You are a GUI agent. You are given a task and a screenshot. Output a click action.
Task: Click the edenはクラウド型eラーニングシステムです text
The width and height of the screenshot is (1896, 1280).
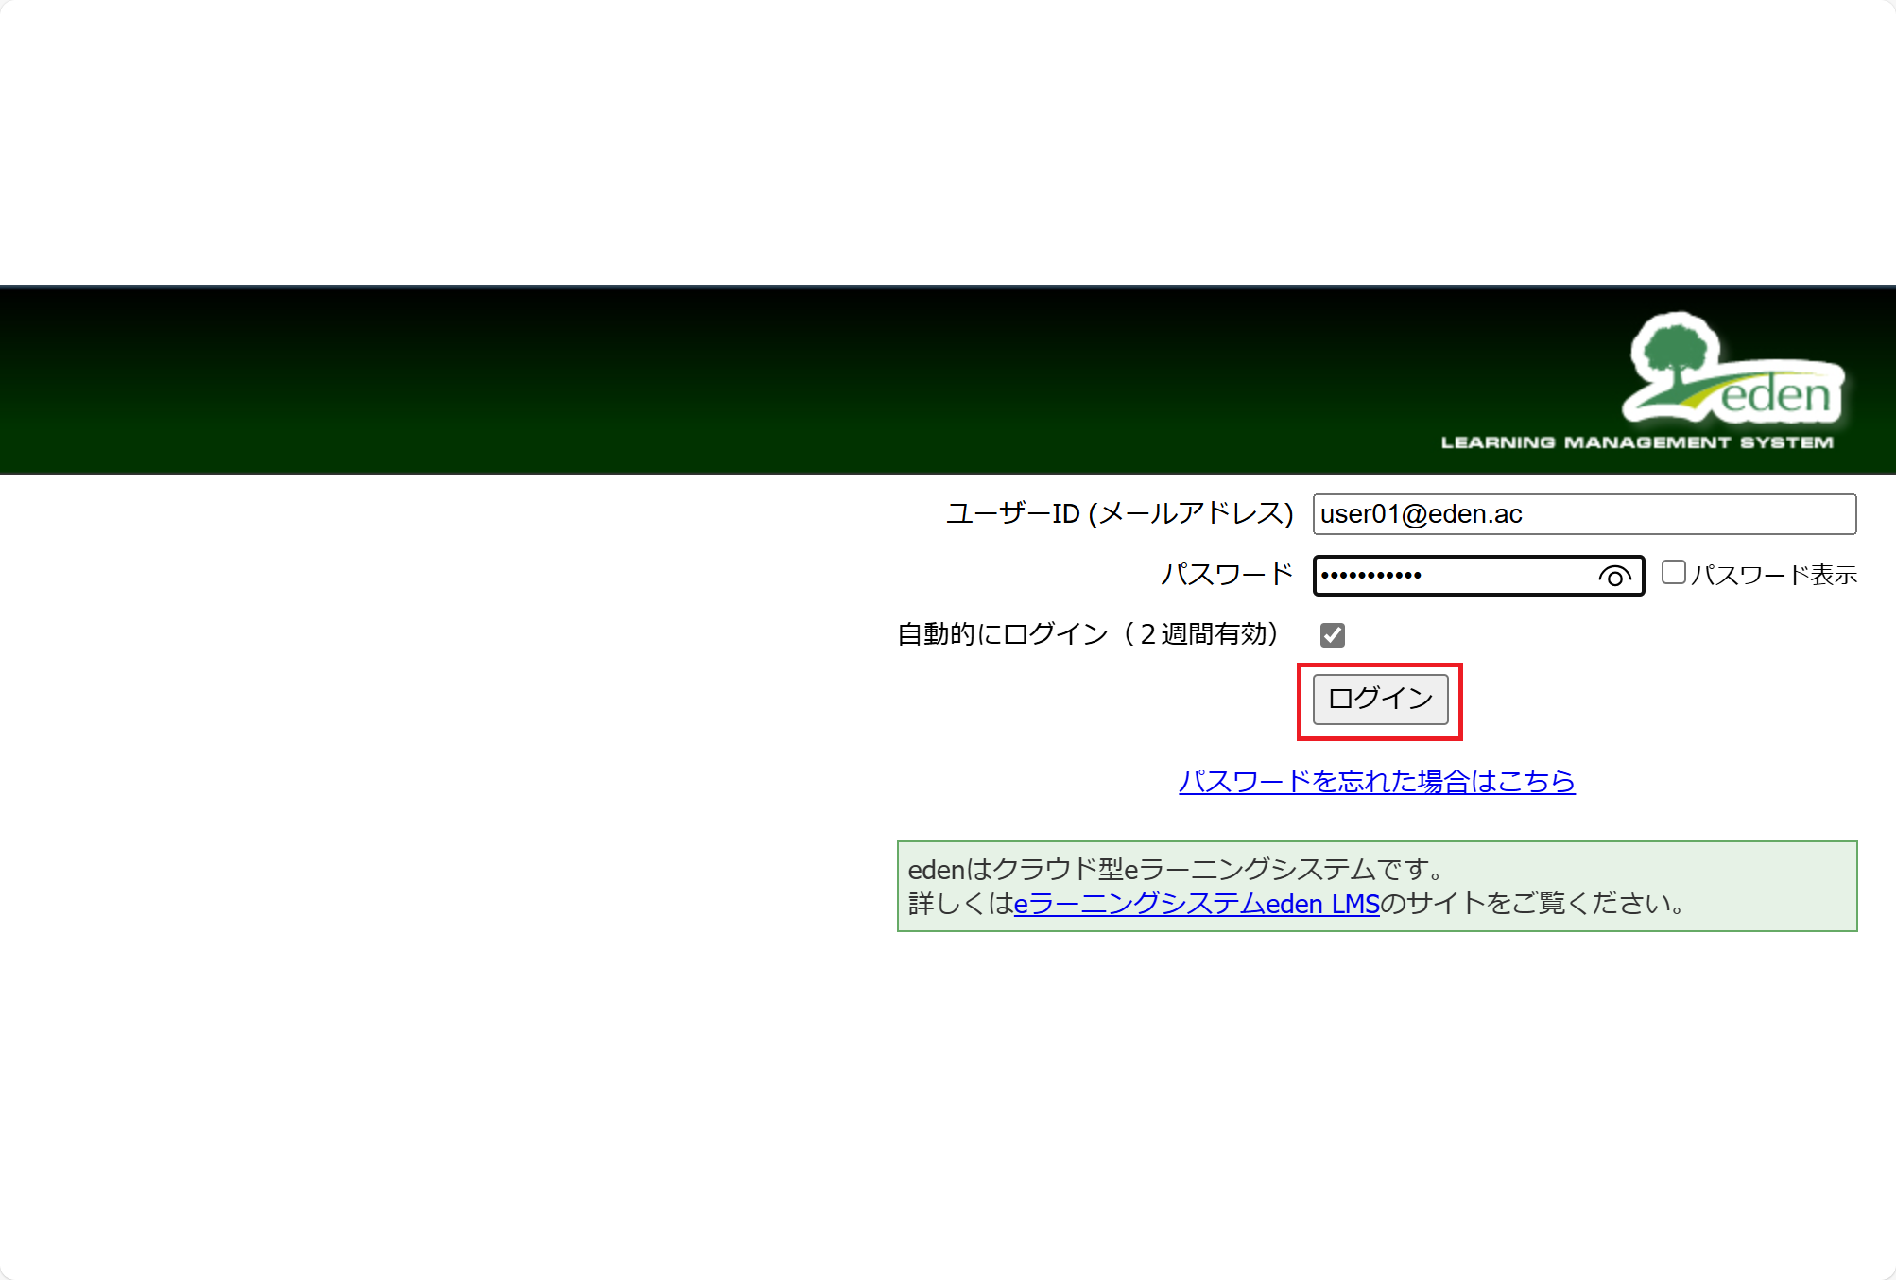pos(1177,869)
